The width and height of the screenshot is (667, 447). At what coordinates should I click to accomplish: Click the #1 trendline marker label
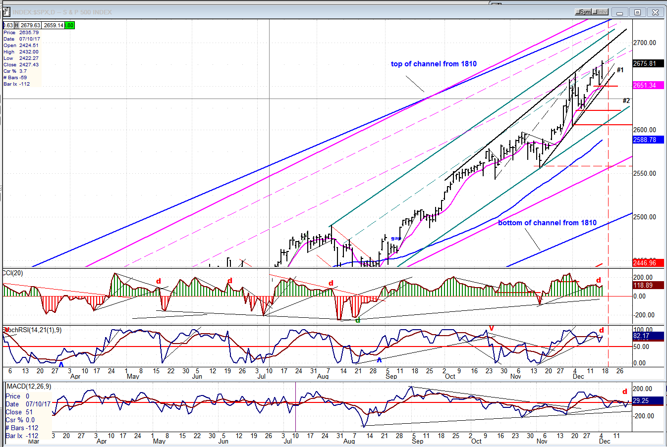point(620,70)
